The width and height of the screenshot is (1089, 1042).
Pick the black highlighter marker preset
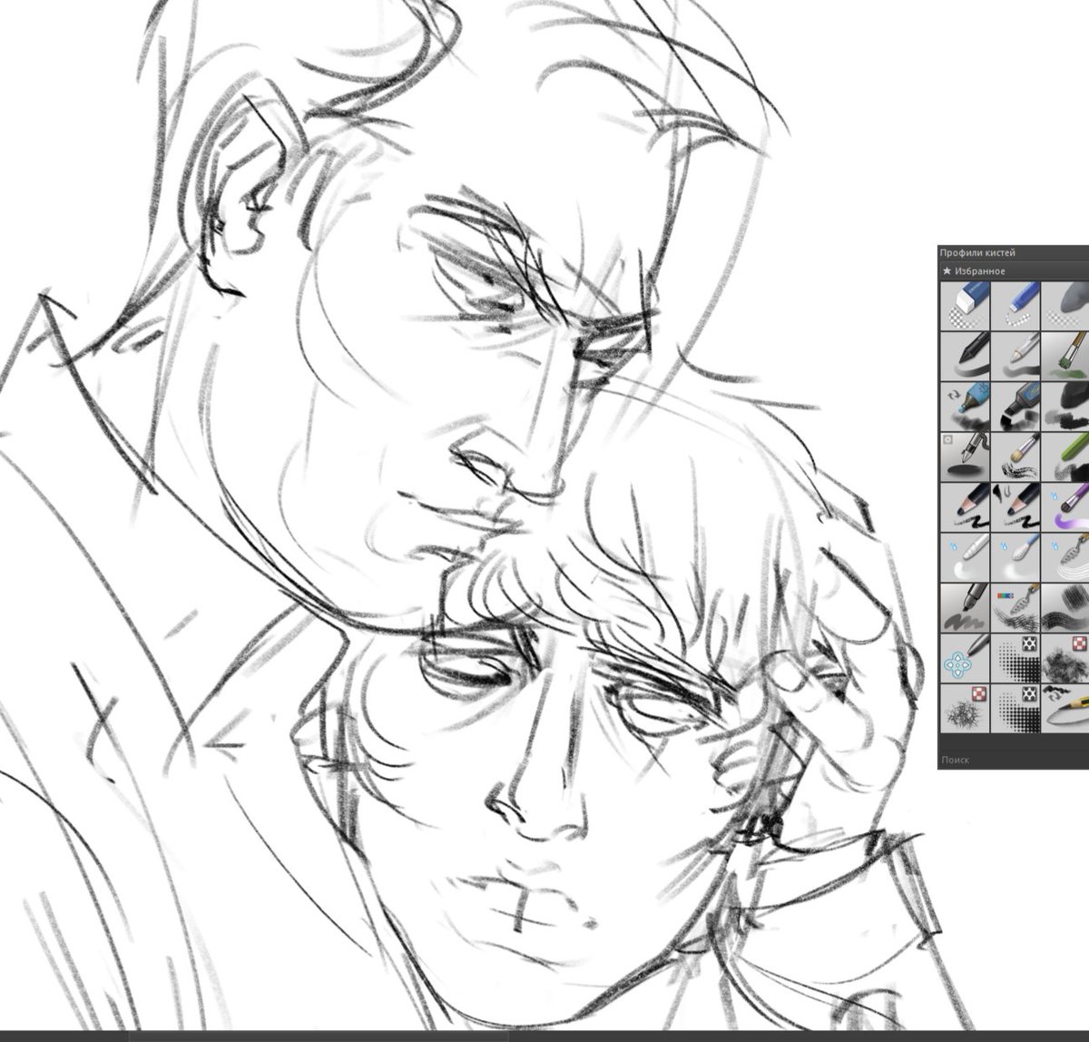coord(1015,406)
